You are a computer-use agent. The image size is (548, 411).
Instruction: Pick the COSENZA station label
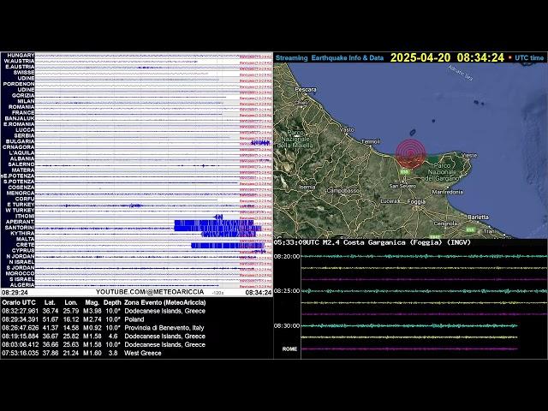pos(21,188)
